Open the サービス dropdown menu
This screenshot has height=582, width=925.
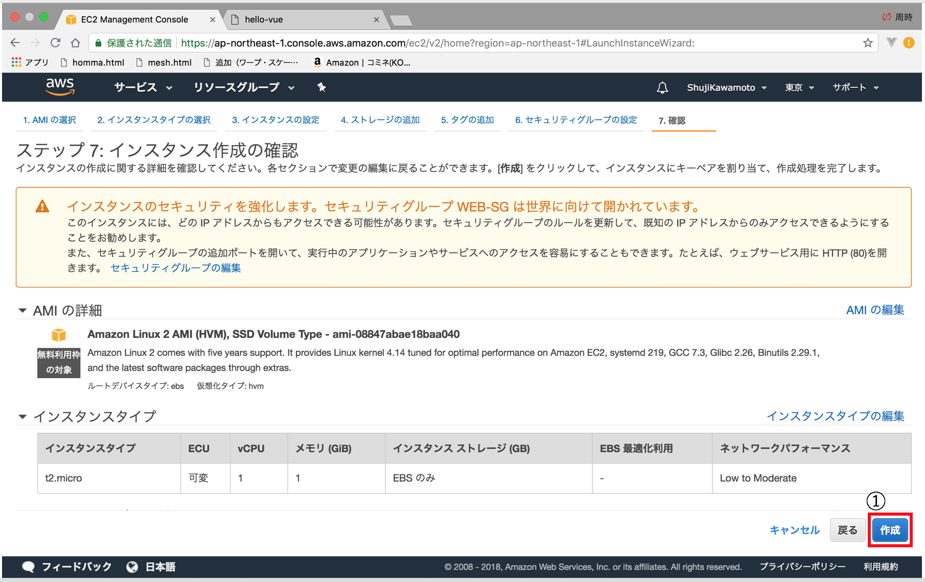tap(143, 87)
